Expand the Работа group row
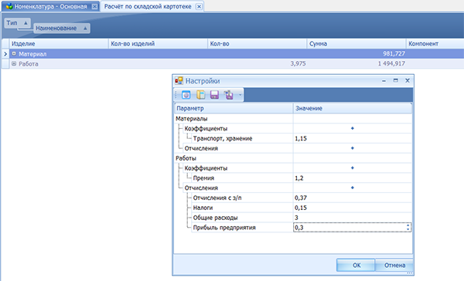Viewport: 464px width, 281px height. 14,63
